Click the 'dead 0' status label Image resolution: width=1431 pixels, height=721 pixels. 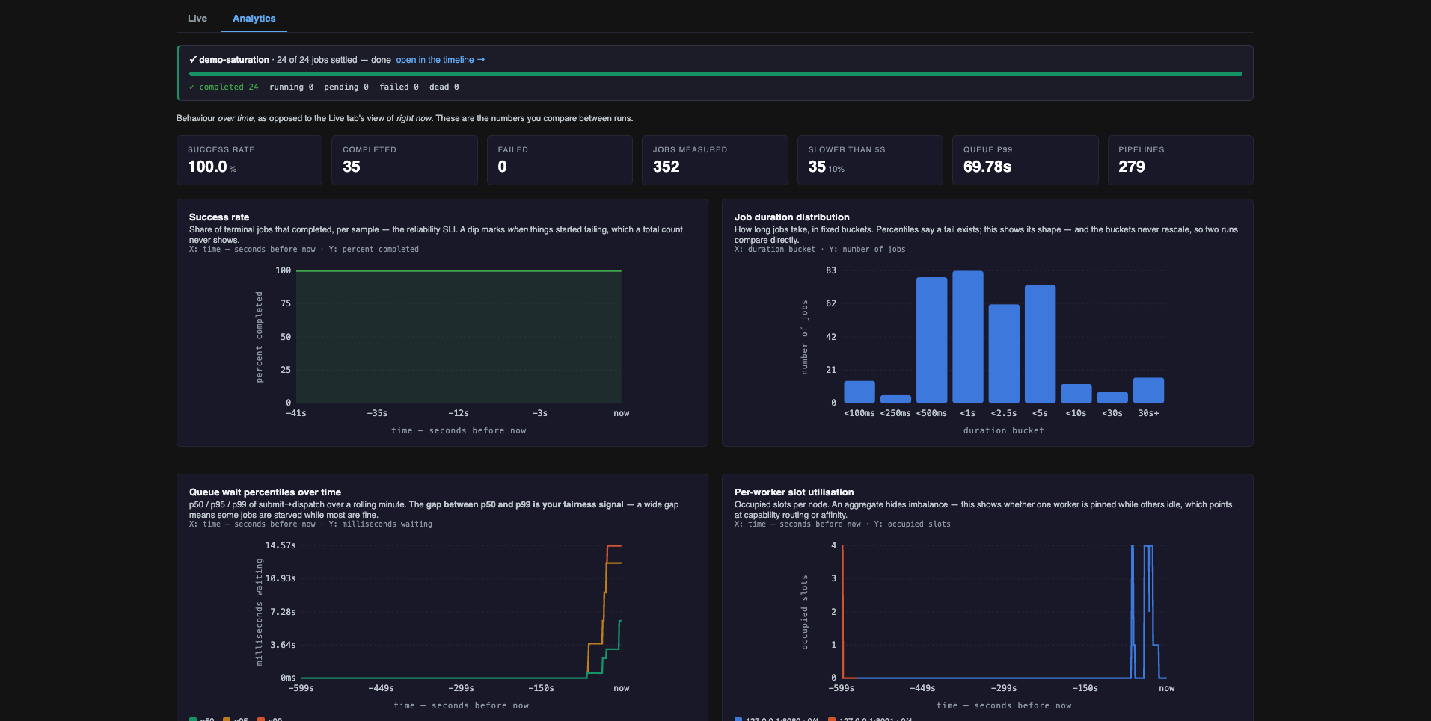click(x=444, y=87)
